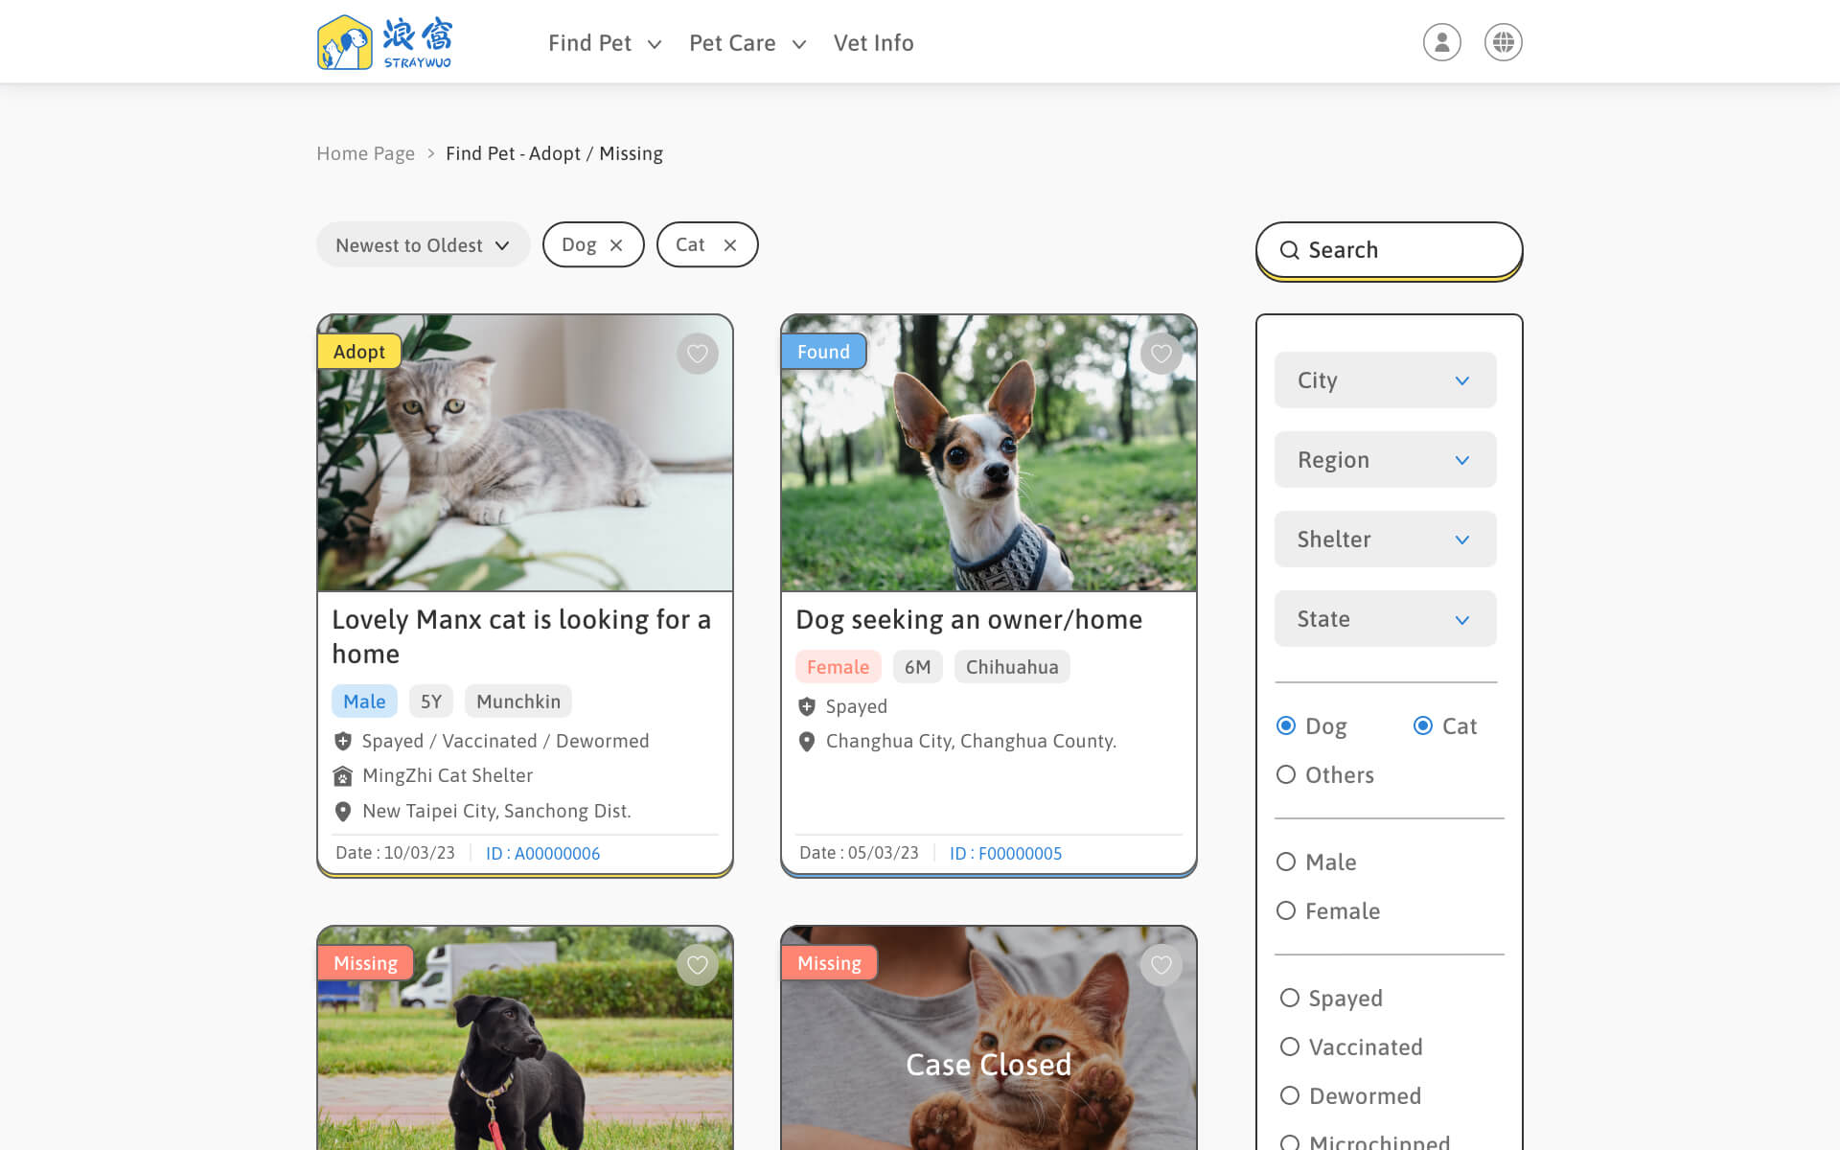Click the shelter building icon on Manx cat listing
This screenshot has width=1840, height=1150.
point(343,775)
